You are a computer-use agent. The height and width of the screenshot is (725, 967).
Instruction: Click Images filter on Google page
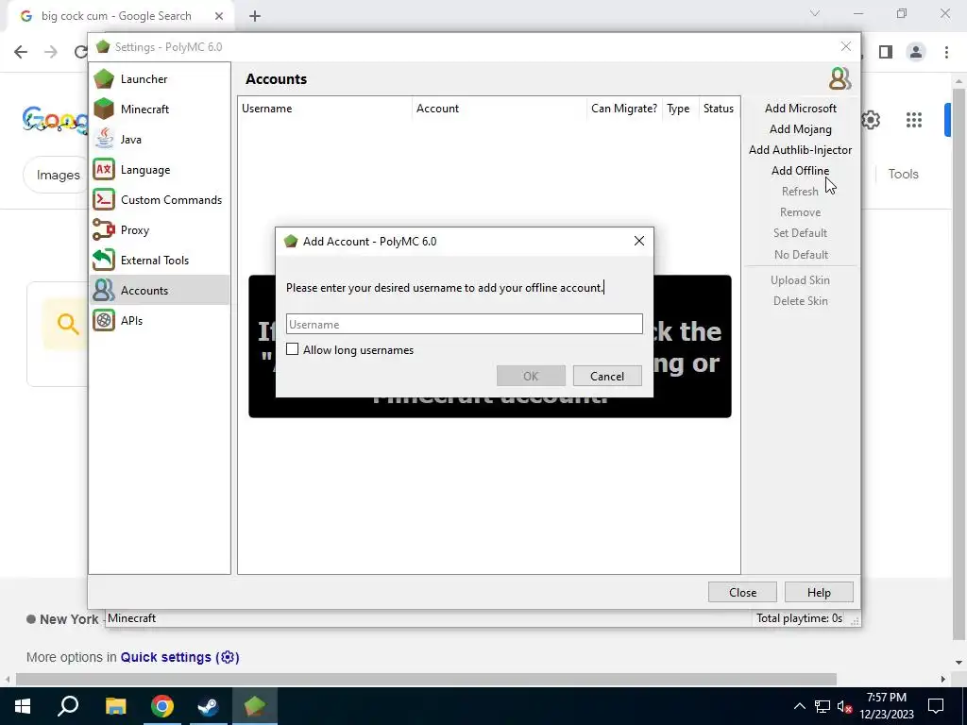pyautogui.click(x=58, y=175)
